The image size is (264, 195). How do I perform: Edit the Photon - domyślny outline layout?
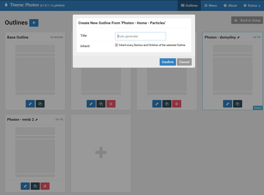(227, 104)
